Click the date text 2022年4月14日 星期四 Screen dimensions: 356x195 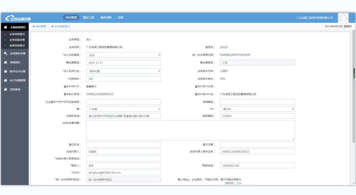click(x=338, y=27)
